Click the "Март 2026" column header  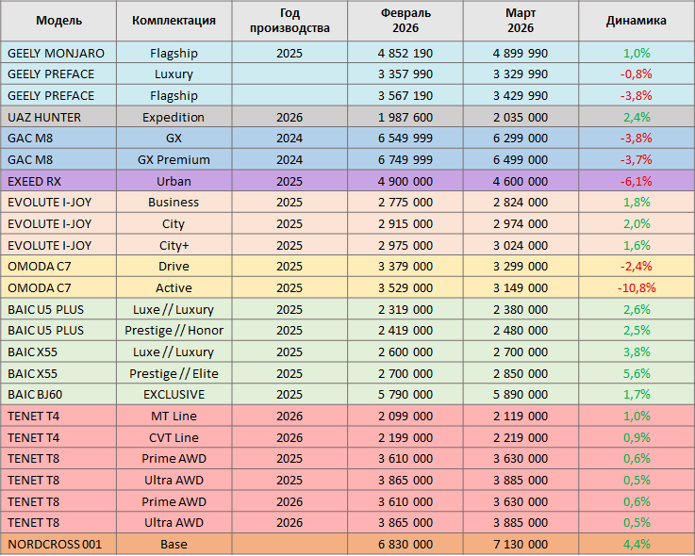[x=520, y=21]
